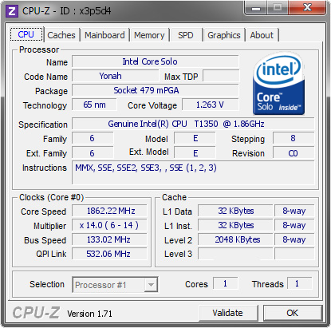Switch to the Caches tab

coord(61,35)
